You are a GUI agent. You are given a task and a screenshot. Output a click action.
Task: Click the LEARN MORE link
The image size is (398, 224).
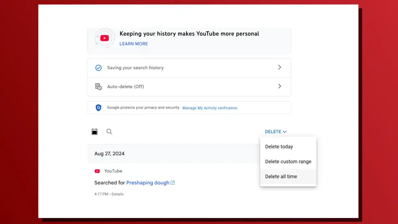134,44
